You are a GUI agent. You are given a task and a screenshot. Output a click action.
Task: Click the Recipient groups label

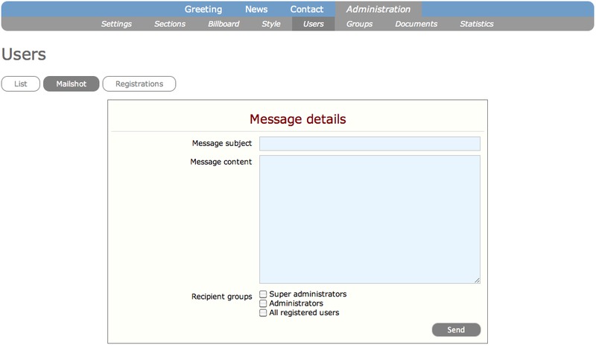(221, 297)
